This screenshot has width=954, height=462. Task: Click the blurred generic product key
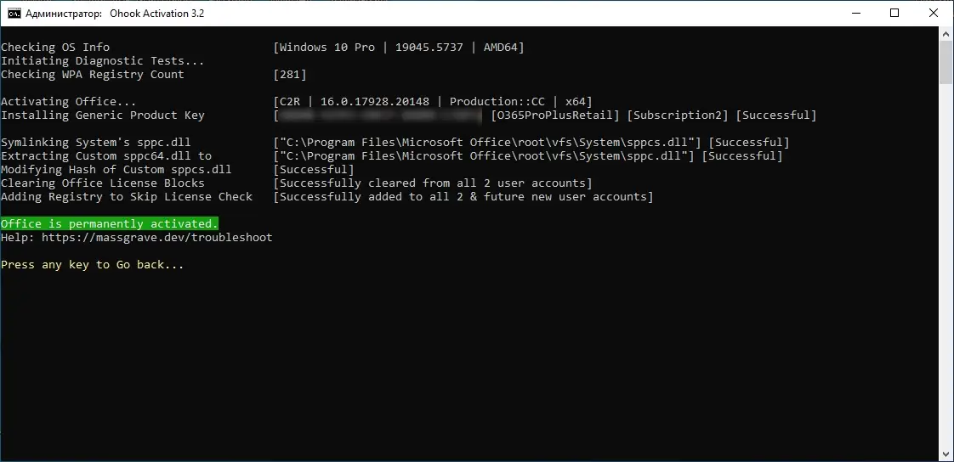click(x=382, y=115)
